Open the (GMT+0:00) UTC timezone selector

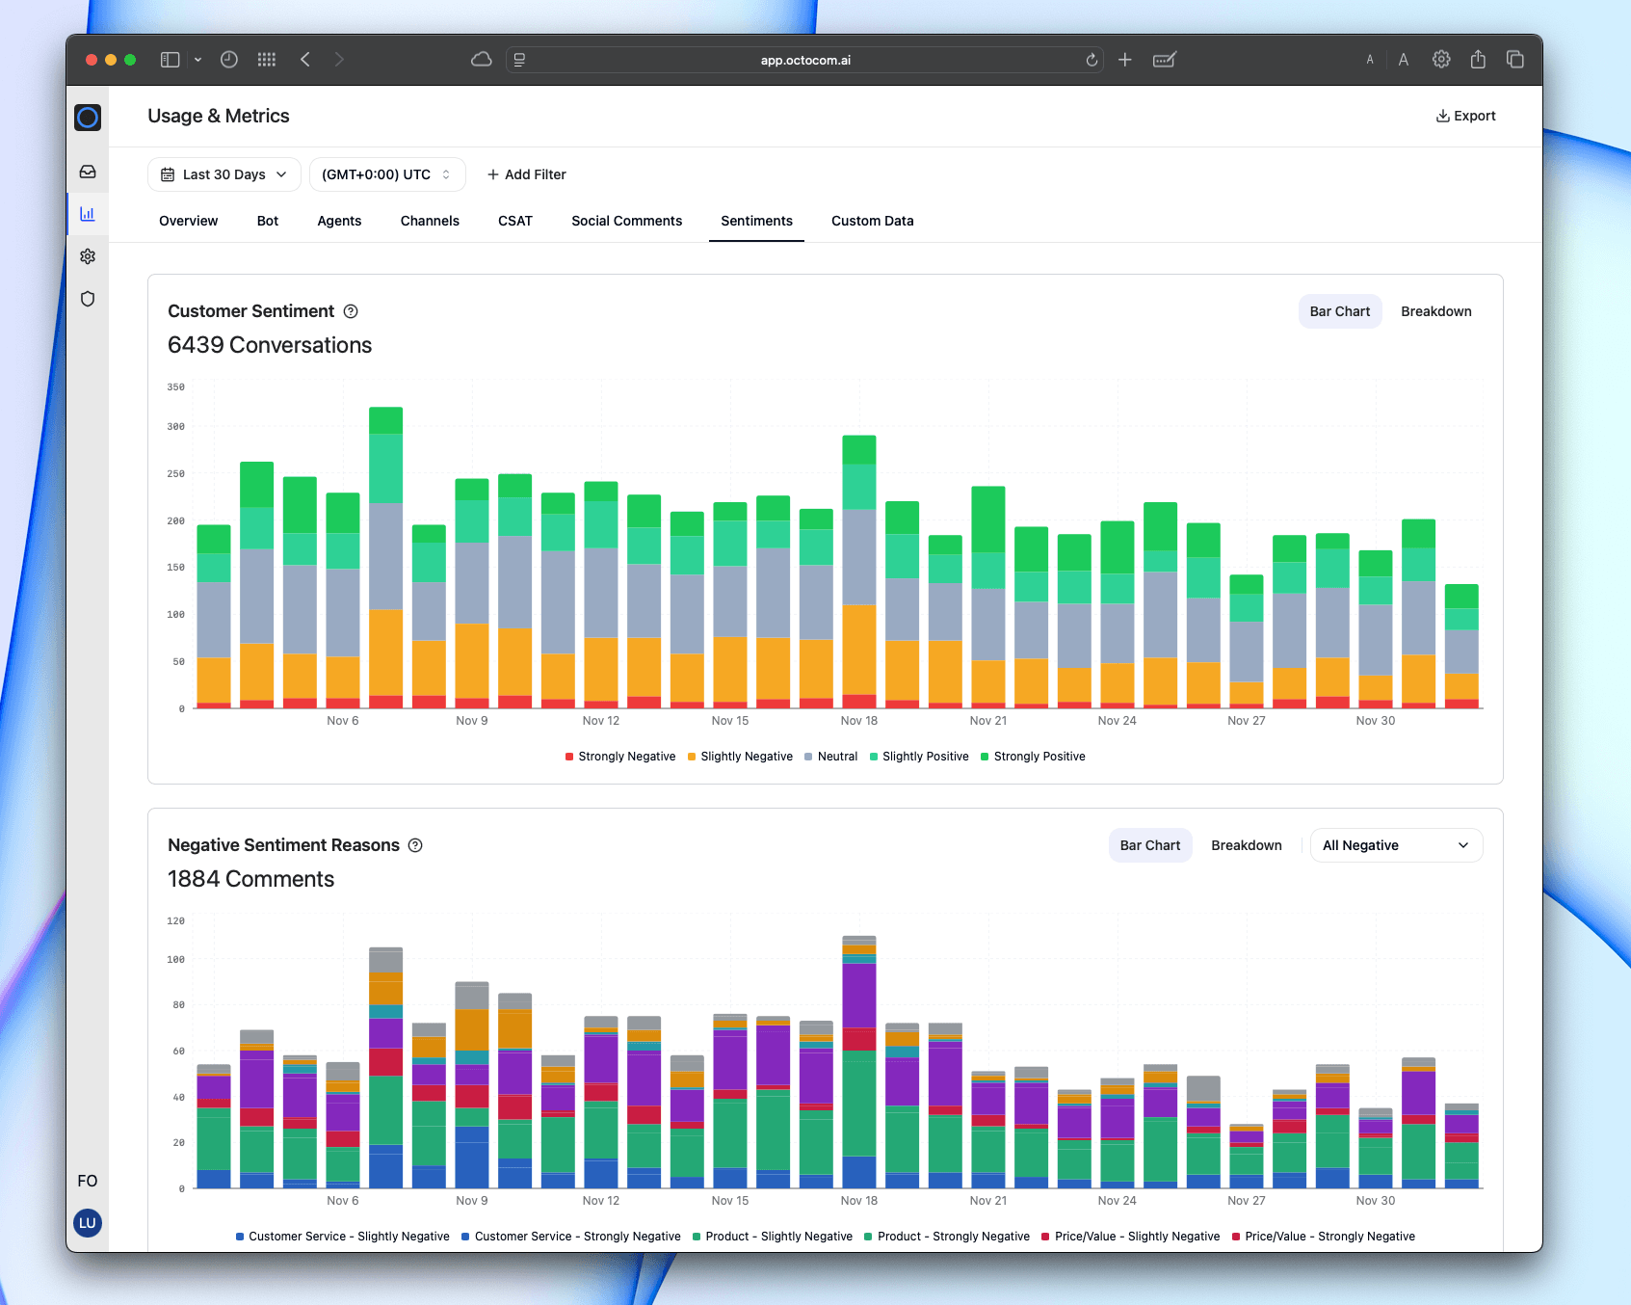coord(386,174)
